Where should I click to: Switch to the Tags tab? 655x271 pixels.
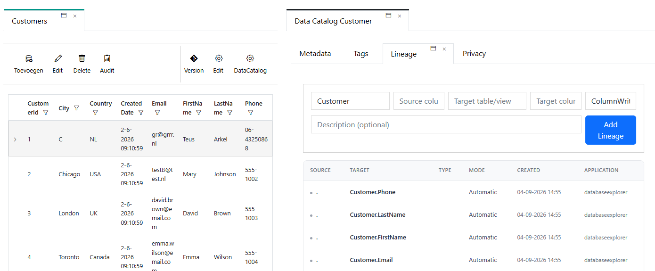[x=361, y=54]
